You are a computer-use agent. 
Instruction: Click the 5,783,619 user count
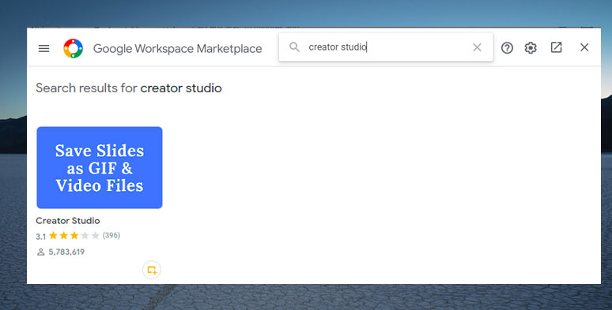tap(66, 252)
